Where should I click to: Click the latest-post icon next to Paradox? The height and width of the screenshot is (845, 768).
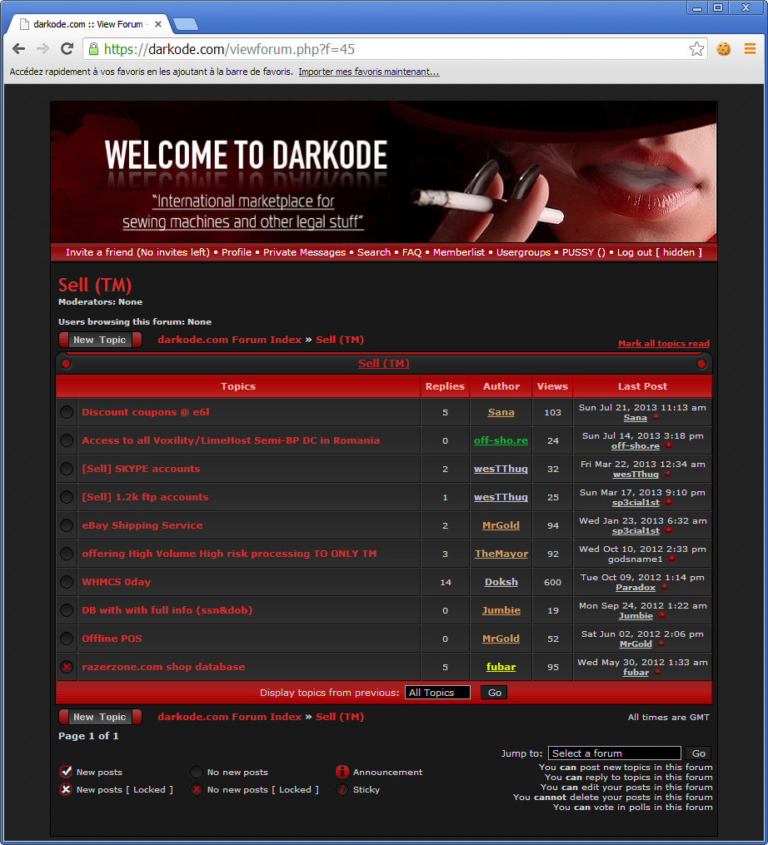click(665, 587)
